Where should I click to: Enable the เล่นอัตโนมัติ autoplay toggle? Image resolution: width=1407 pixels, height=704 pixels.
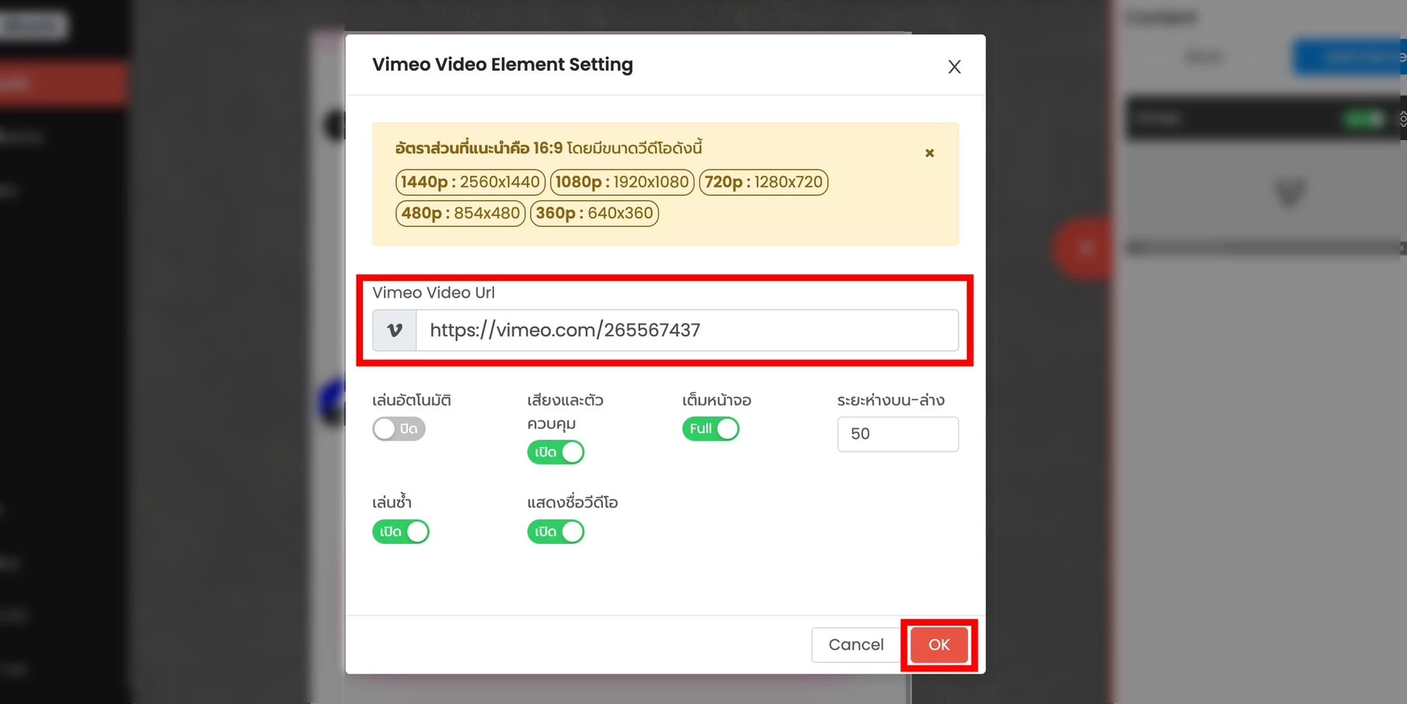pos(399,429)
